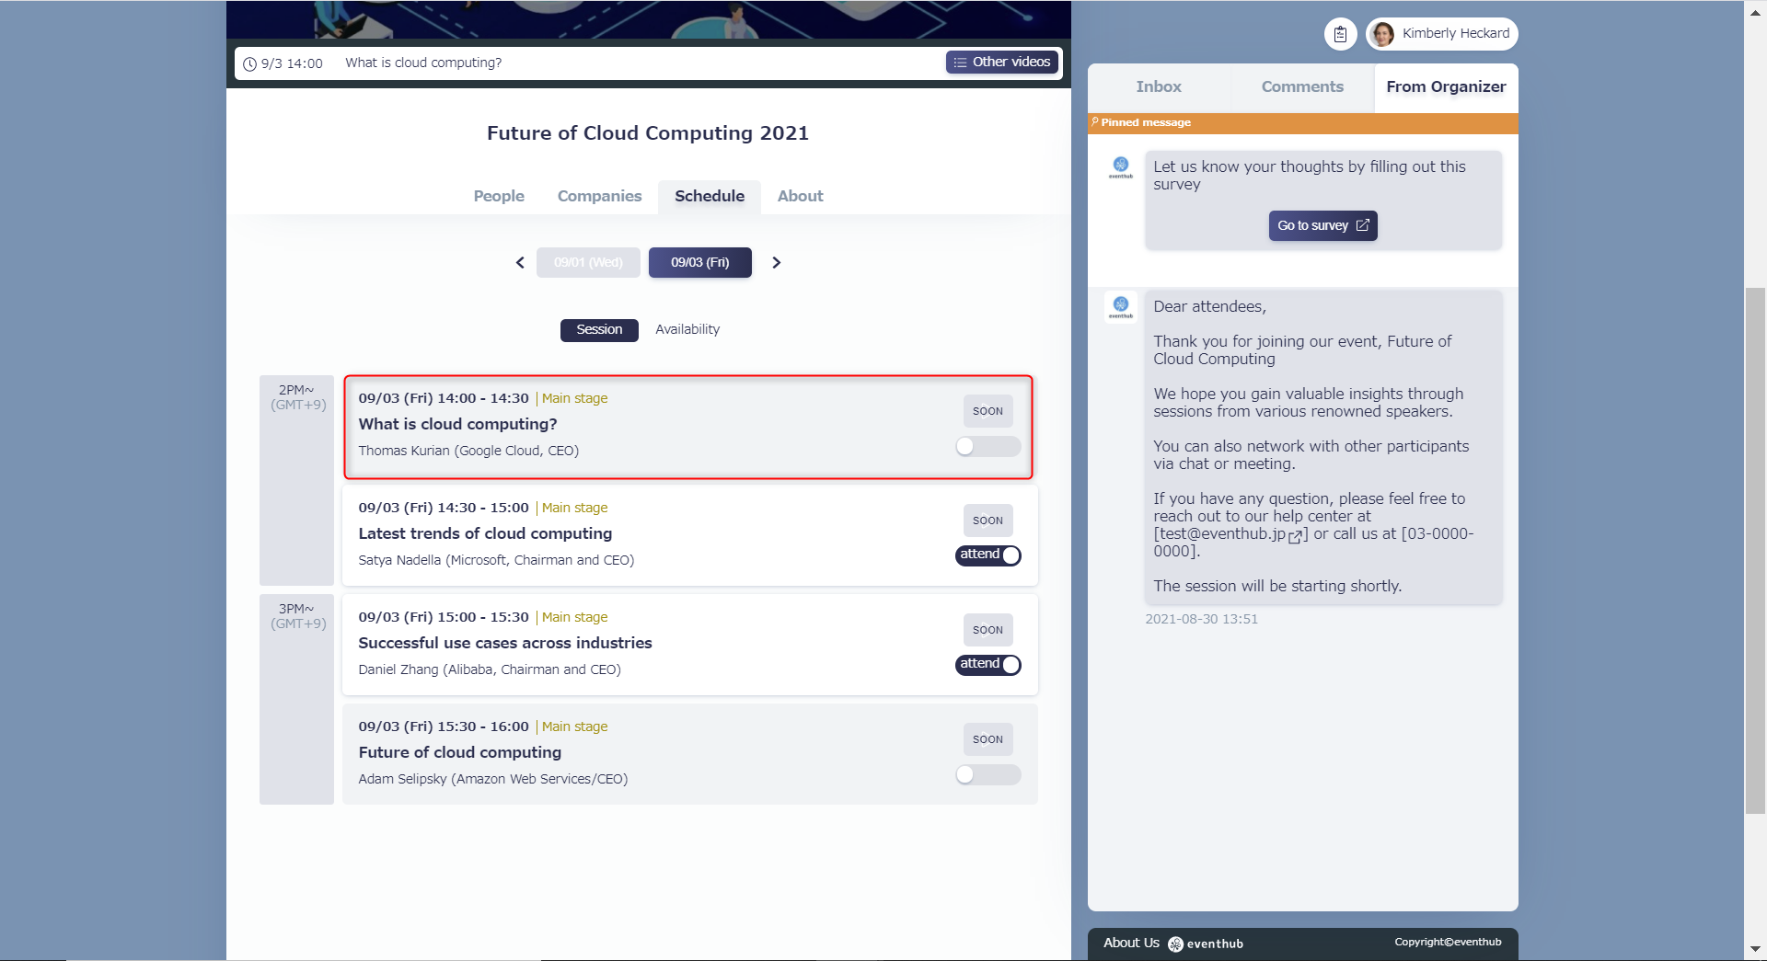The image size is (1767, 961).
Task: Click eventhub avatar on the pinned survey message
Action: click(1120, 166)
